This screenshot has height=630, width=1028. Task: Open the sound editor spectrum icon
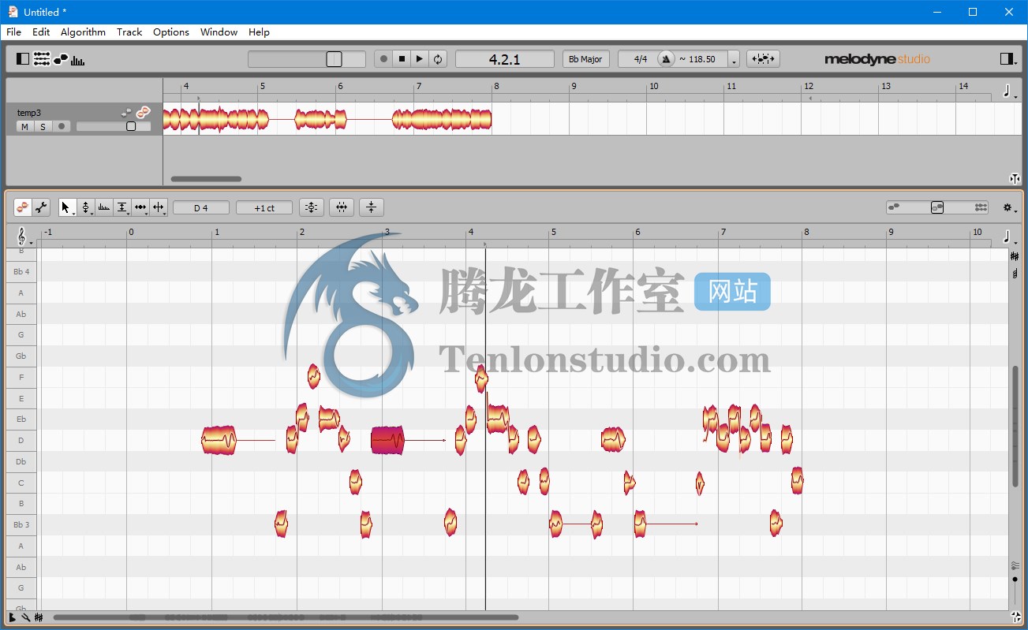coord(78,60)
